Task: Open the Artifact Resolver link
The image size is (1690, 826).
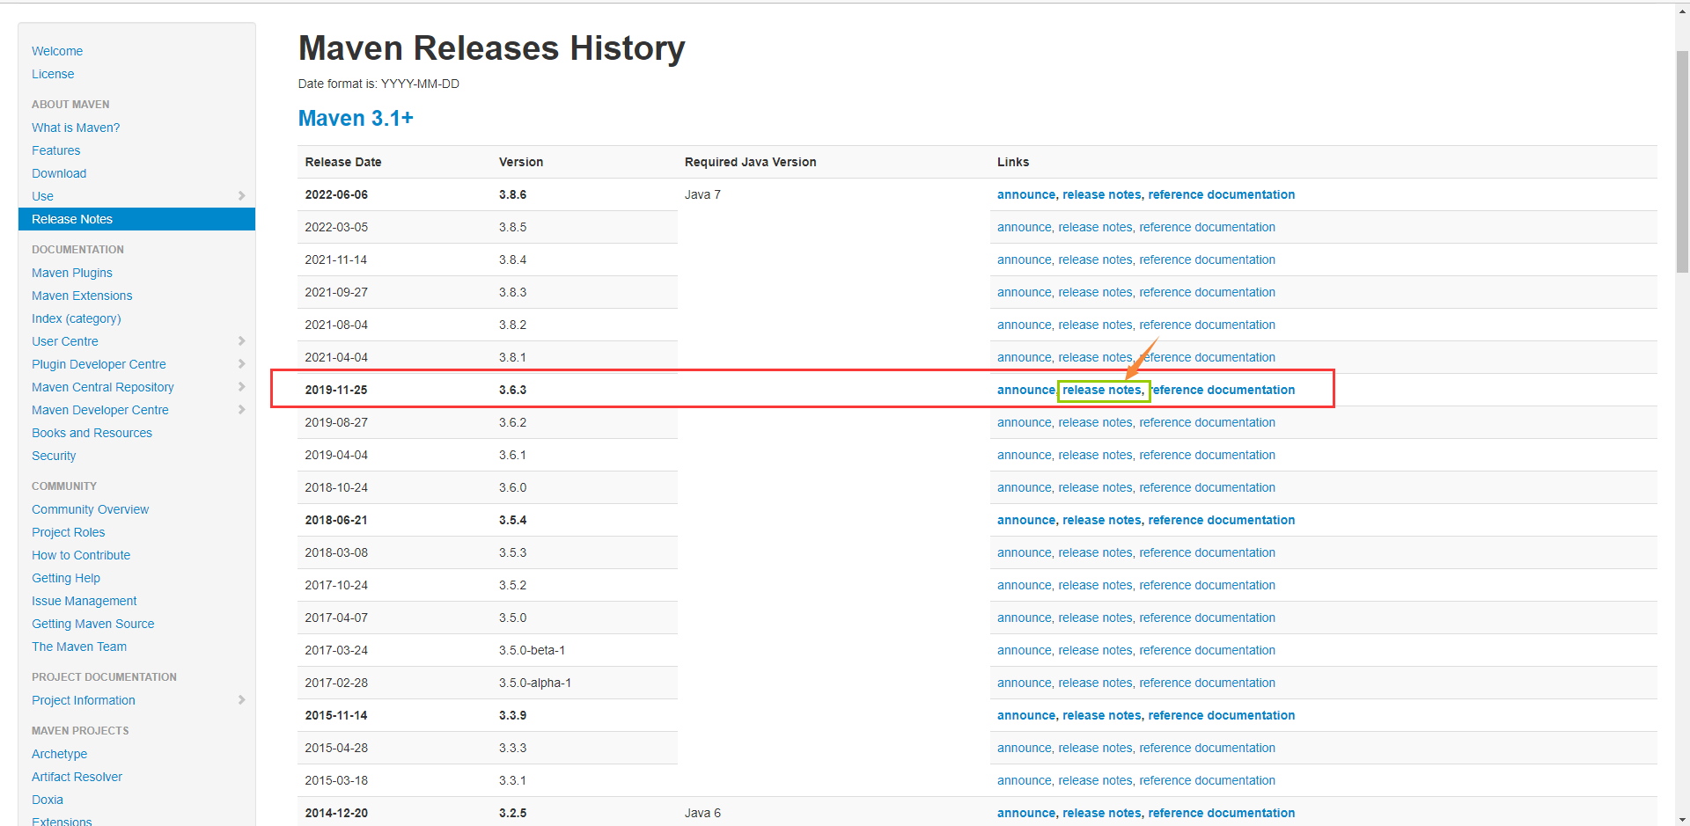Action: 77,777
